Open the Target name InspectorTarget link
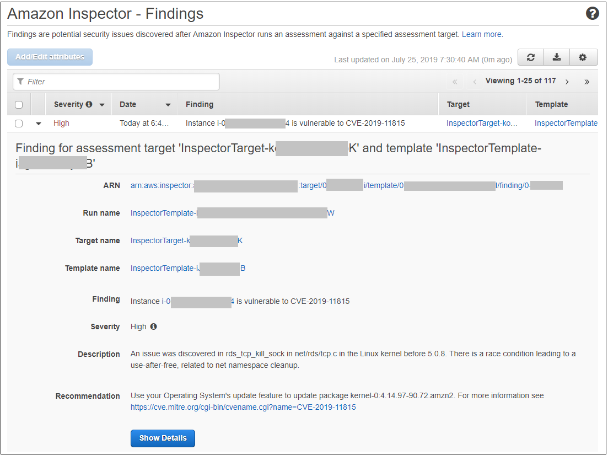This screenshot has height=455, width=608. [186, 240]
